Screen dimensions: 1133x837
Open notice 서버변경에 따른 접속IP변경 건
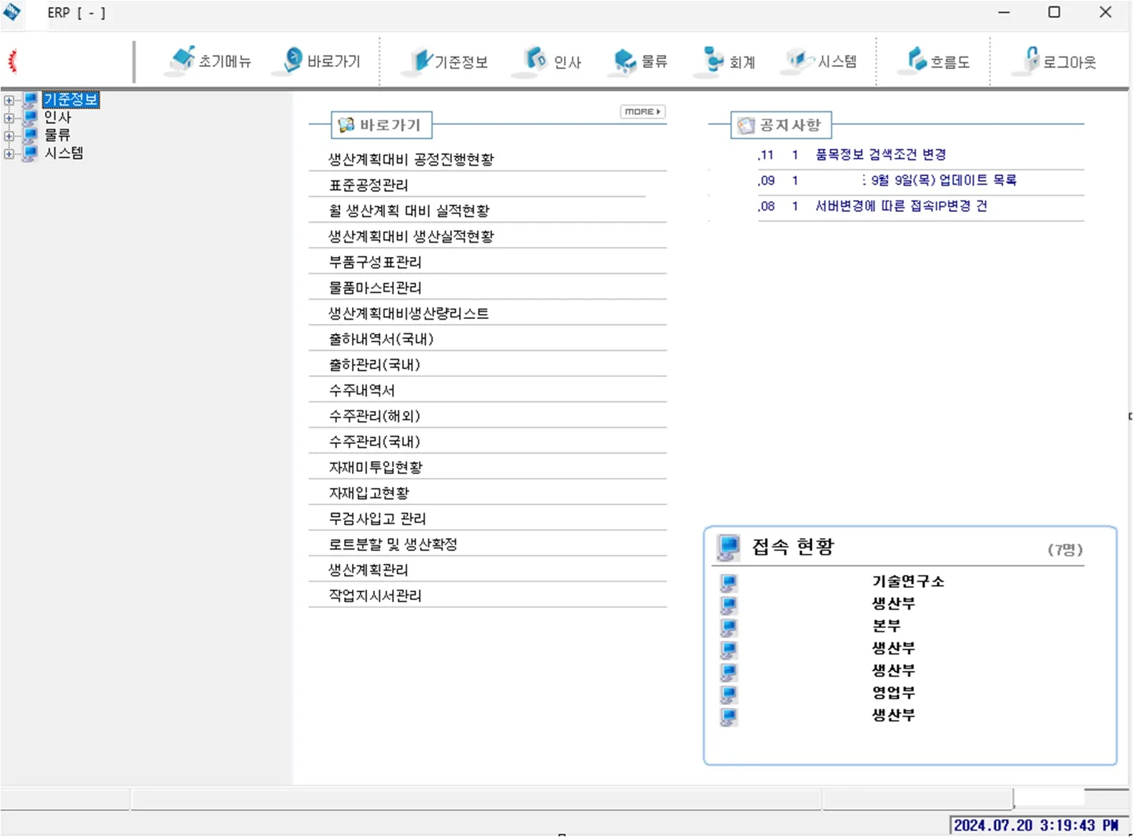[902, 206]
